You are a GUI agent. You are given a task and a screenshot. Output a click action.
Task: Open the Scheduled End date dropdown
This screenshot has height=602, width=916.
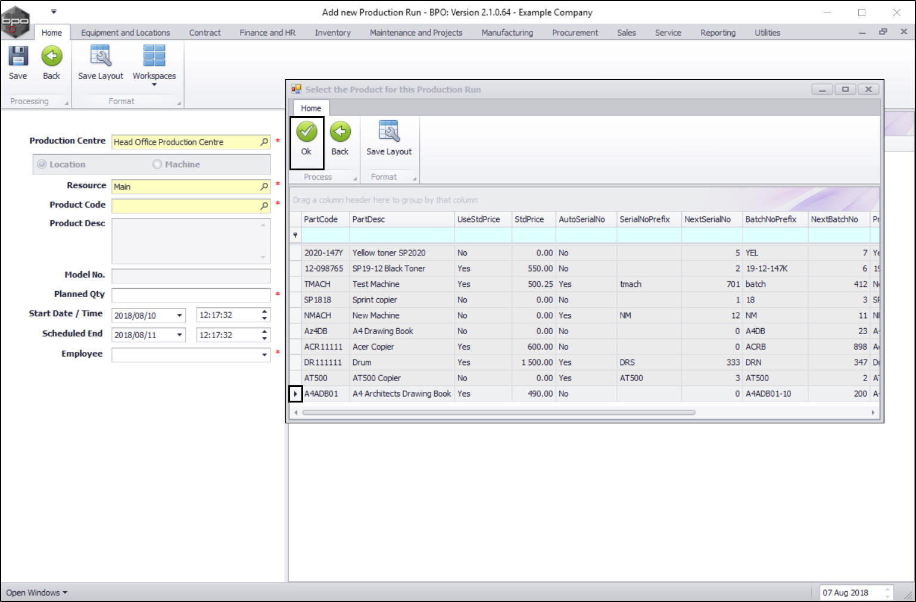[179, 335]
